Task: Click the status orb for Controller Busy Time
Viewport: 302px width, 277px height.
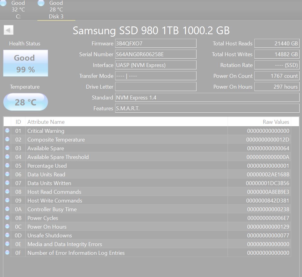Action: point(7,209)
